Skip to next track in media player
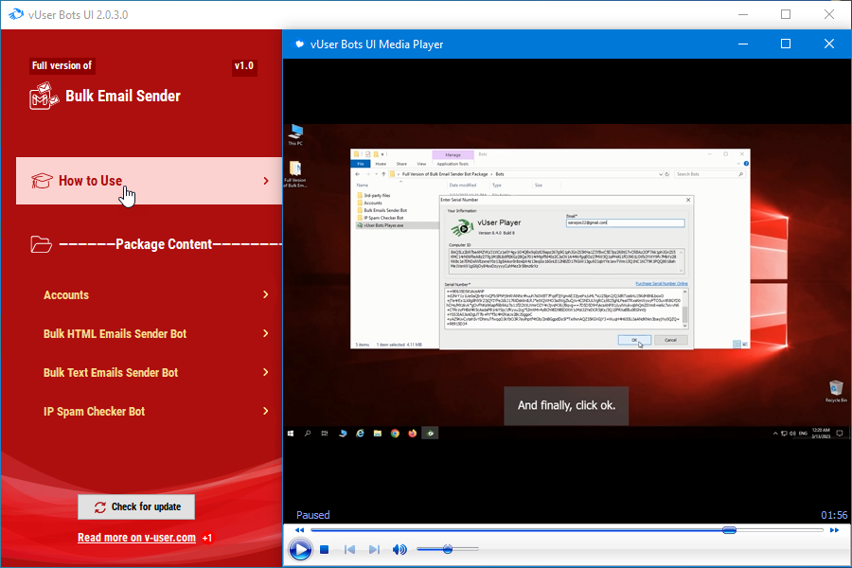The width and height of the screenshot is (852, 568). click(x=374, y=549)
